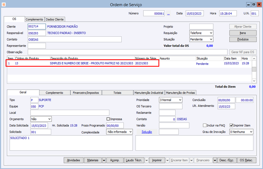Open the Número lookup ellipsis link

click(x=168, y=13)
